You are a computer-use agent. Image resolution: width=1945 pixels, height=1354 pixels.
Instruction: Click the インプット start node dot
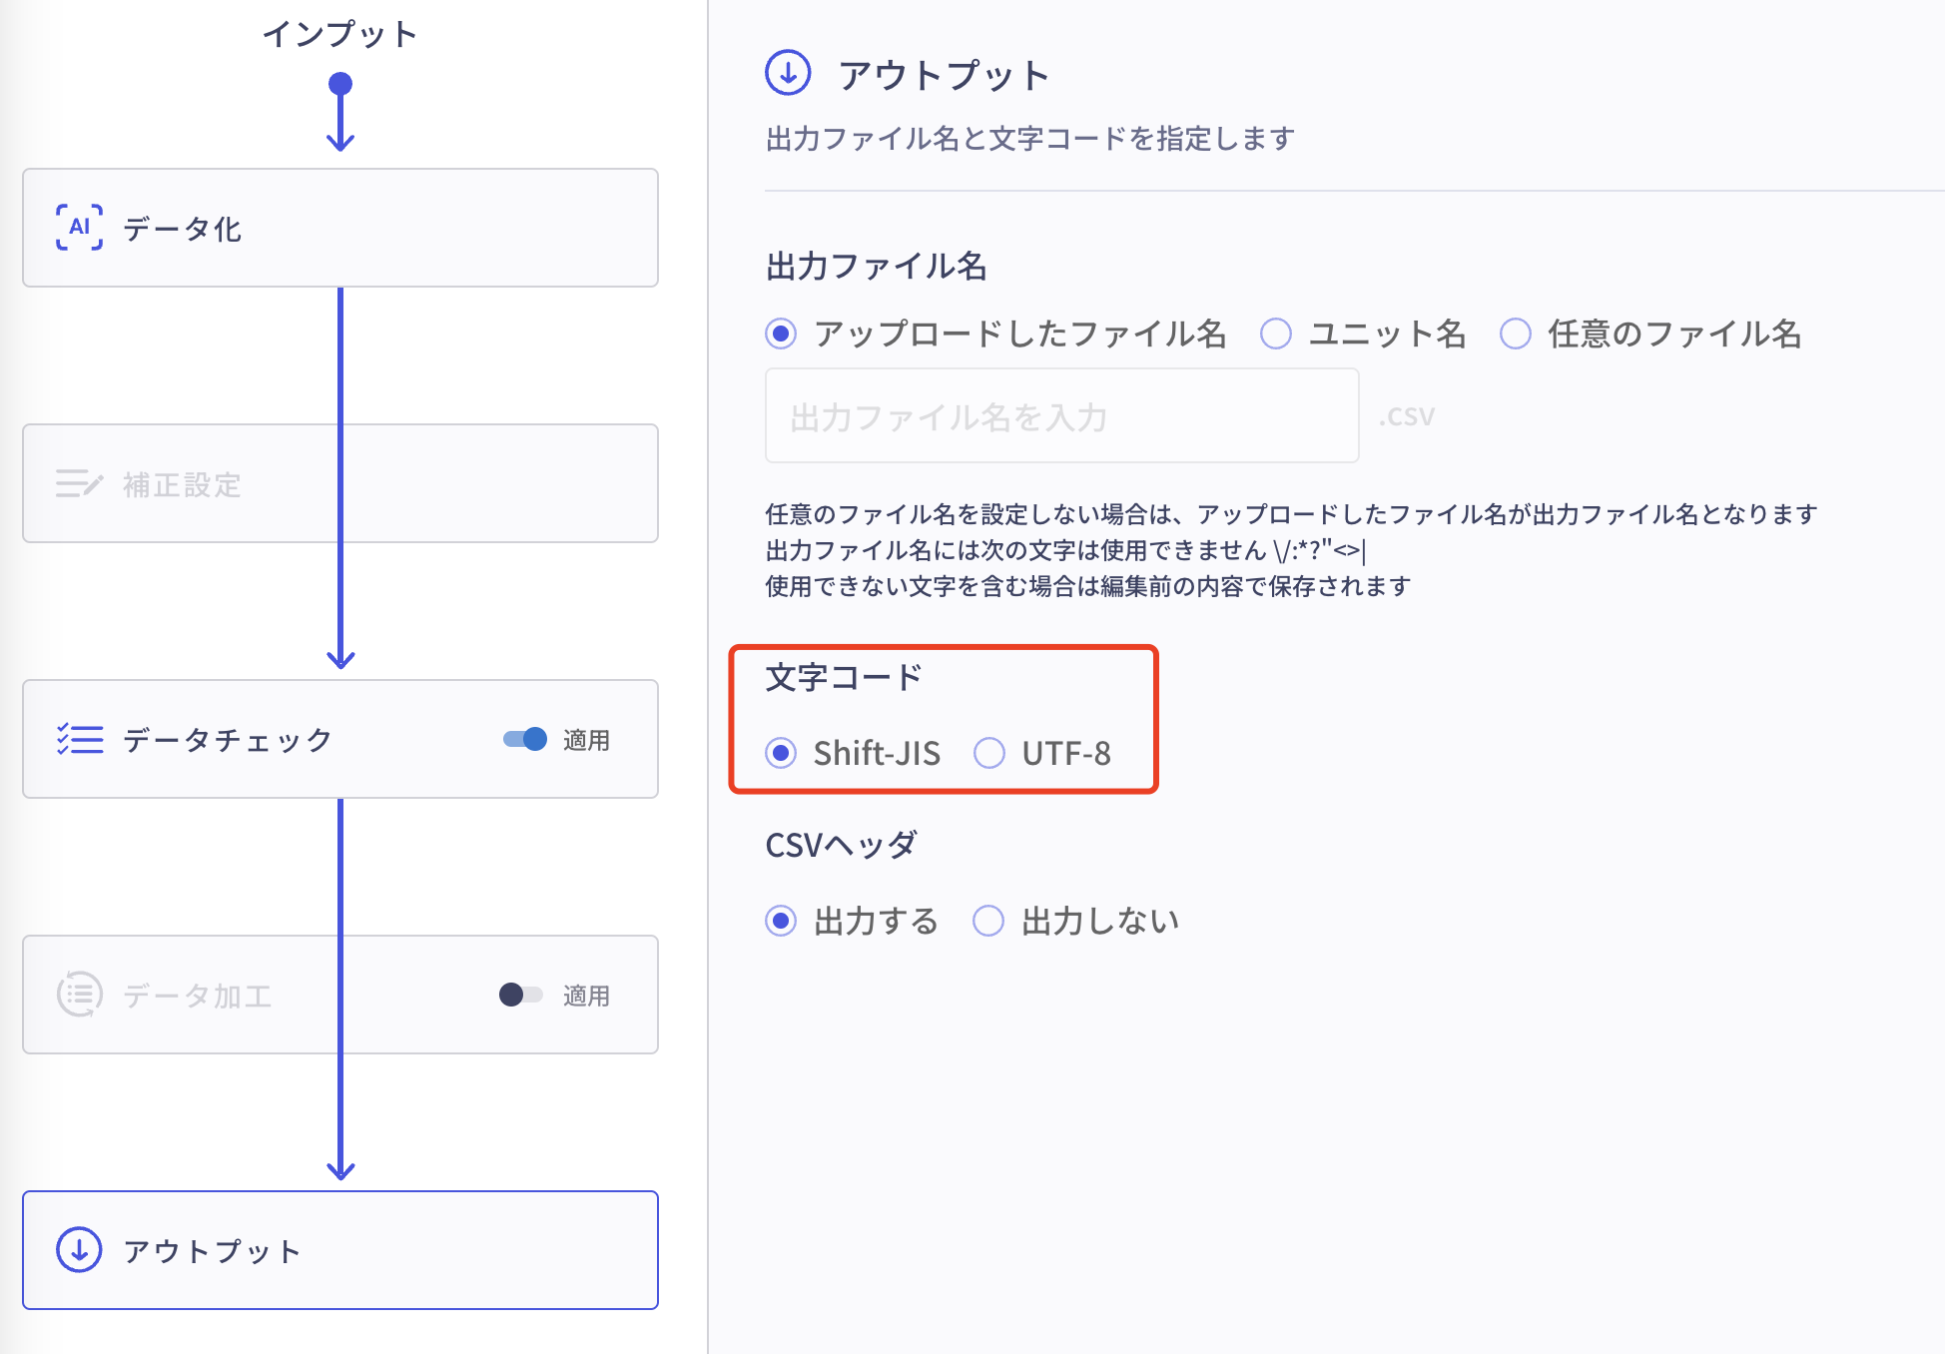pos(340,83)
